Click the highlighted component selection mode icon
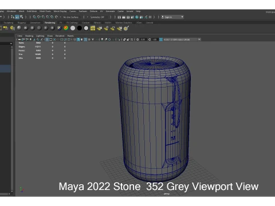 click(x=17, y=17)
